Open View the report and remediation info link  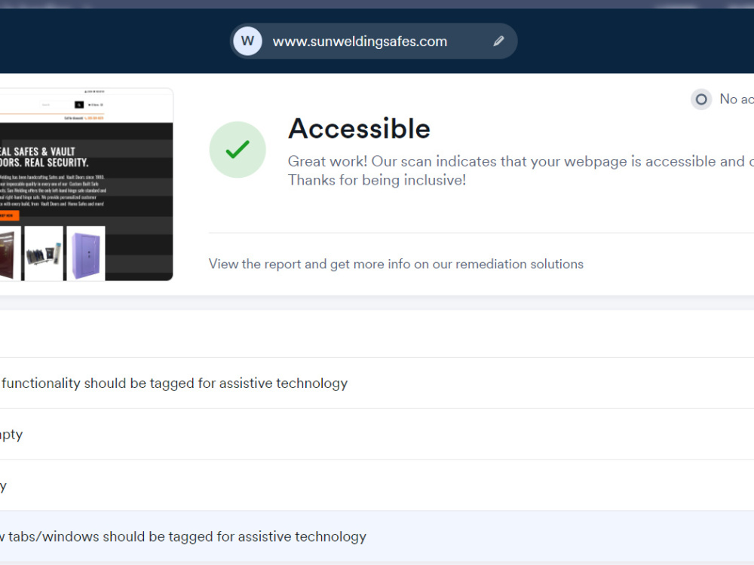pyautogui.click(x=396, y=264)
